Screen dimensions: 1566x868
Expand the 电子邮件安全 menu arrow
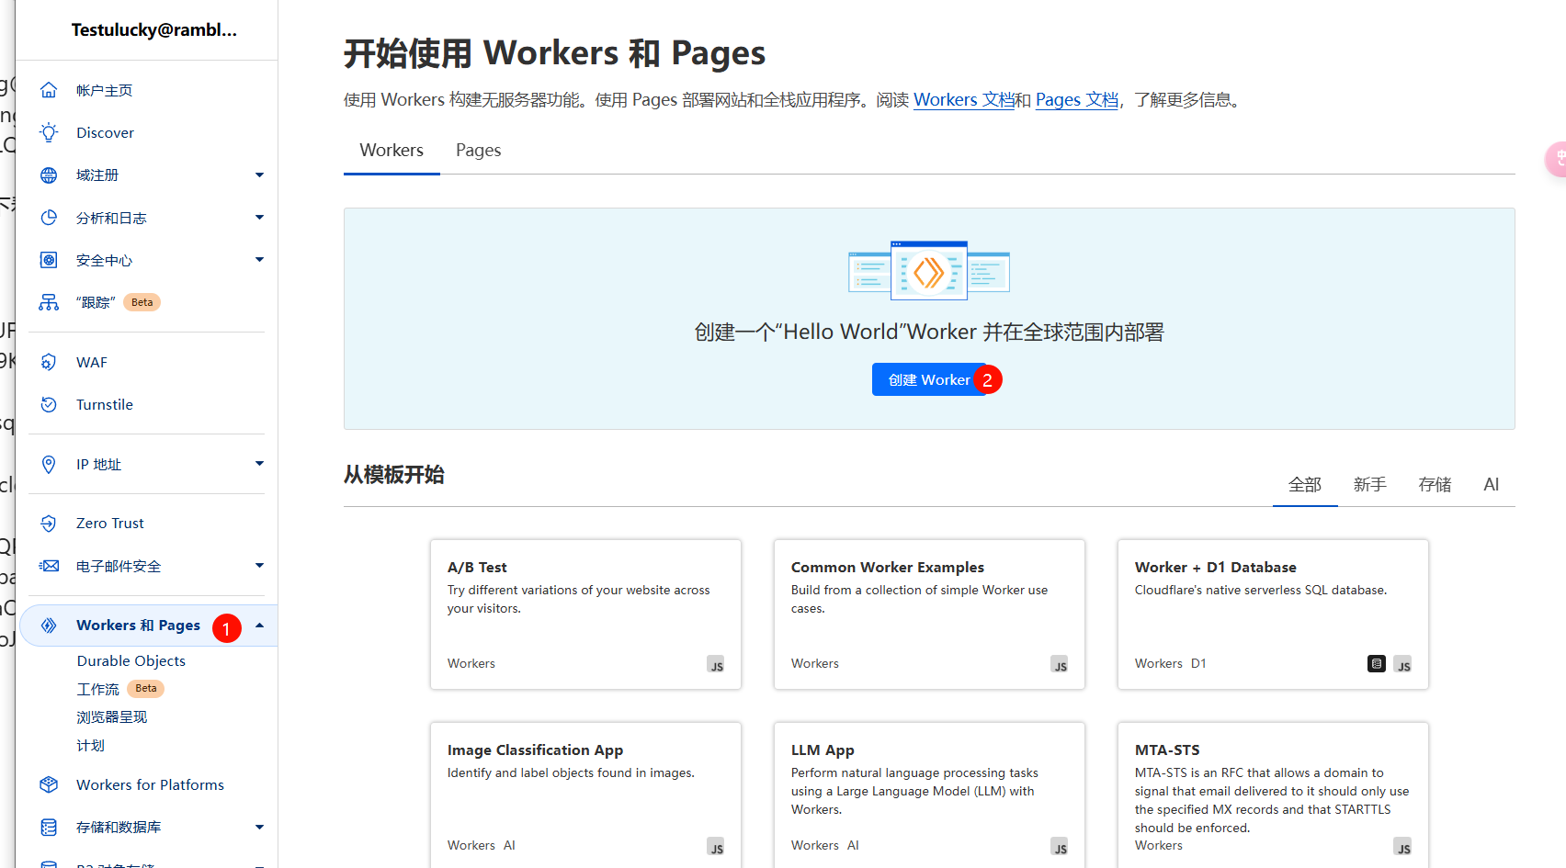[259, 565]
